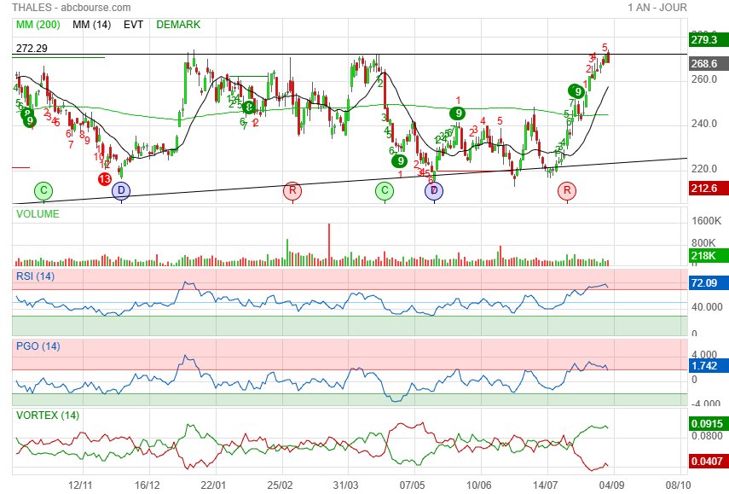Click the THALES - abcbourse.com title
Image resolution: width=729 pixels, height=494 pixels.
click(71, 8)
